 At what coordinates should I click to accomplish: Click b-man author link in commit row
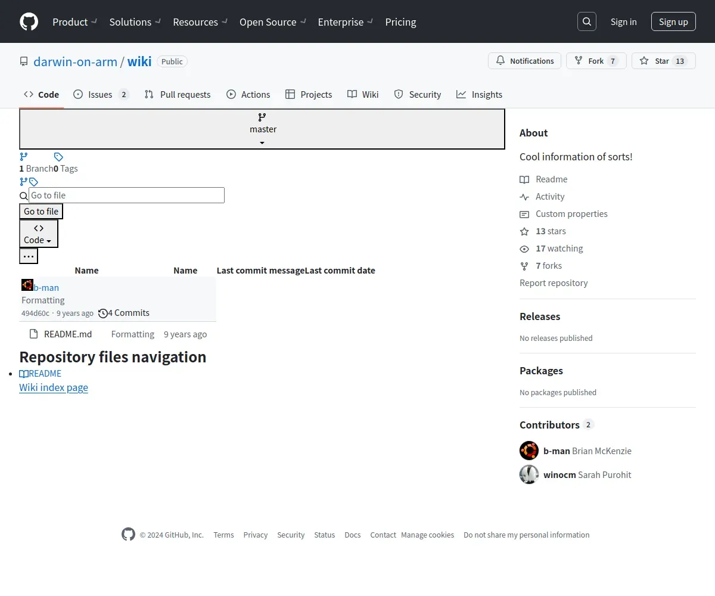pos(46,288)
